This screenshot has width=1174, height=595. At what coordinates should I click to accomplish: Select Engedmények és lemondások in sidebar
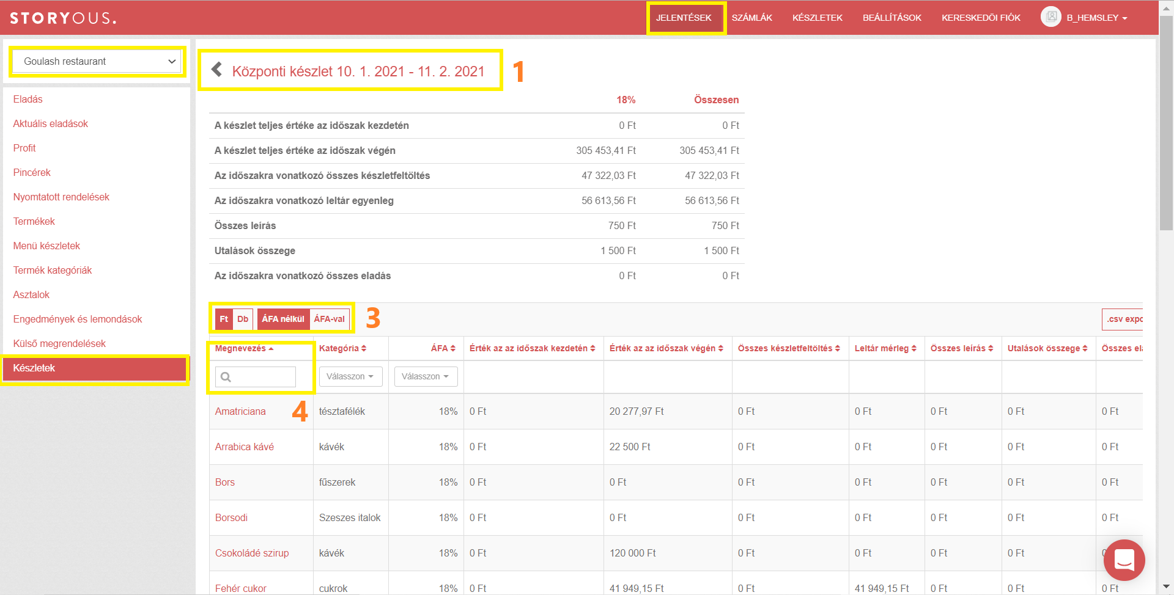click(x=78, y=319)
